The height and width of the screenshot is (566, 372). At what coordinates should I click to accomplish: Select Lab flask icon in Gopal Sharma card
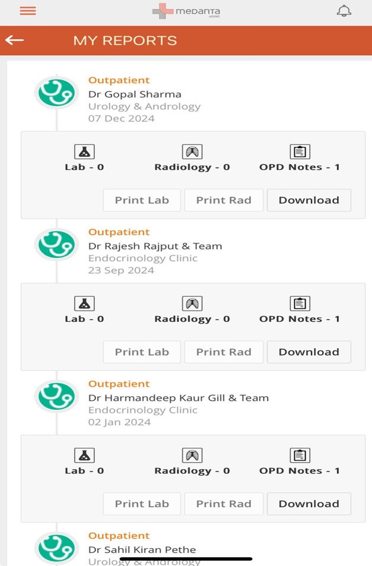[84, 151]
